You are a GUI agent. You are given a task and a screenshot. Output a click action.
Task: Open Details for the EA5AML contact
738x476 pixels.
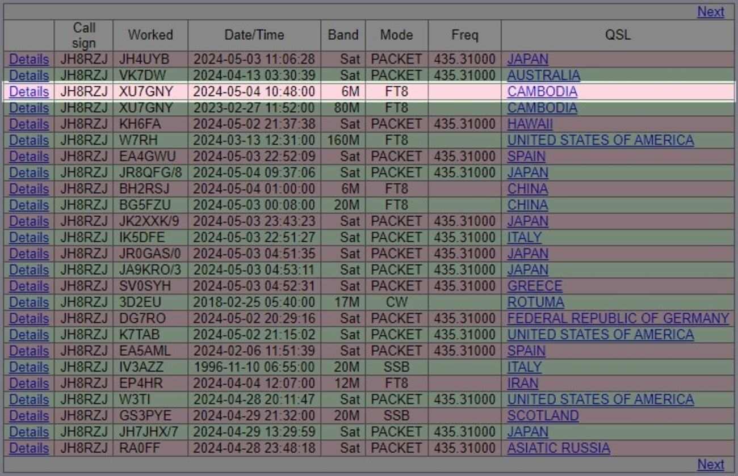click(27, 351)
